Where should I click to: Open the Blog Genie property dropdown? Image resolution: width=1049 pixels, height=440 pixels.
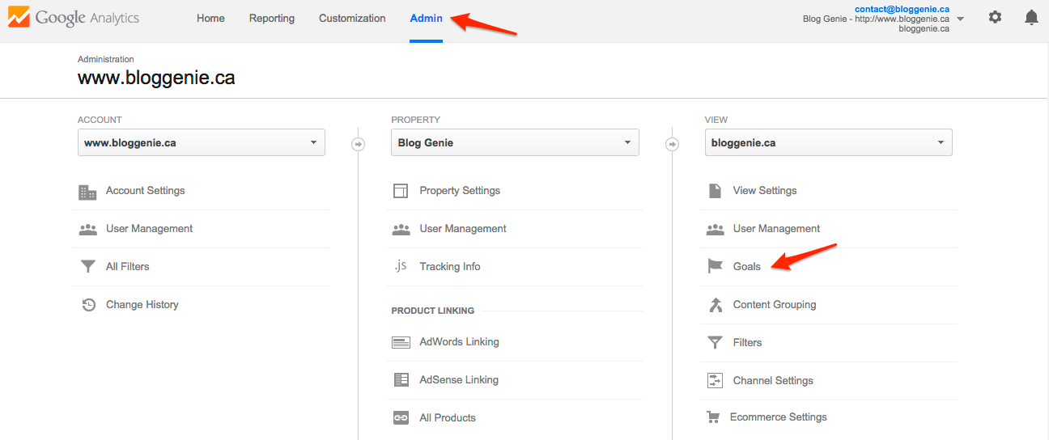click(x=515, y=142)
